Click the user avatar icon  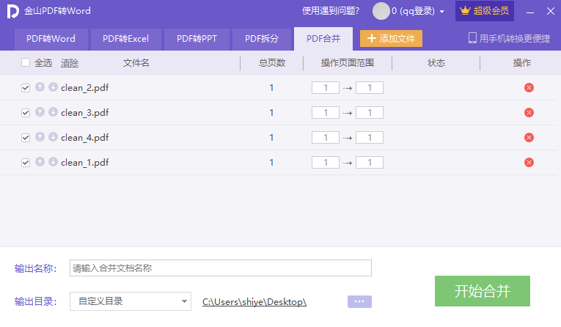381,11
